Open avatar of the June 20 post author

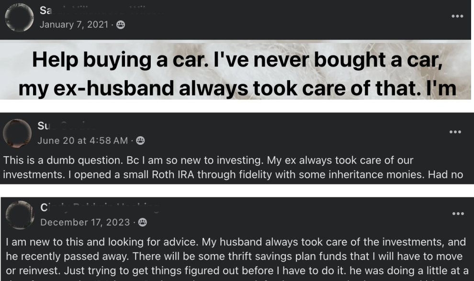17,133
